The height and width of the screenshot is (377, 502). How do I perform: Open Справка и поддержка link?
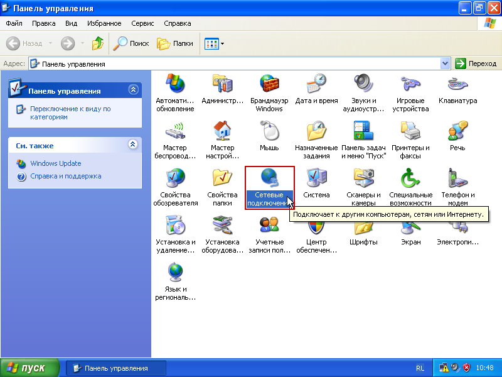[66, 176]
